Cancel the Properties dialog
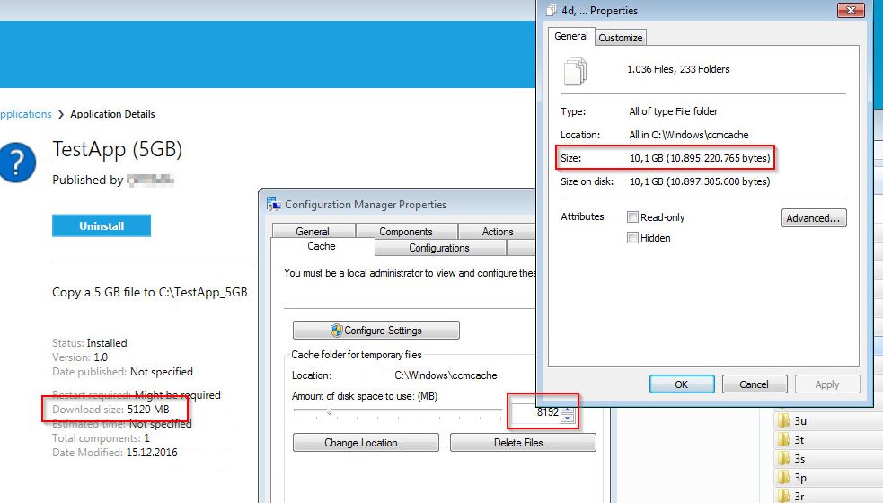This screenshot has width=883, height=503. point(754,384)
